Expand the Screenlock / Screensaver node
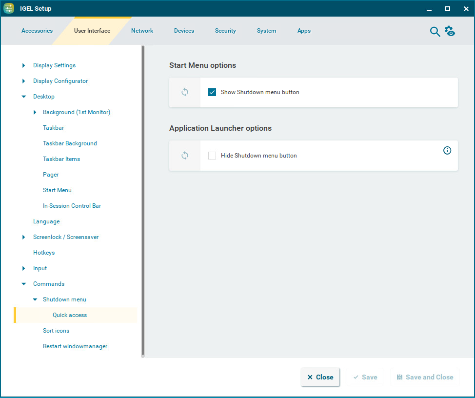Viewport: 475px width, 398px height. (x=24, y=237)
